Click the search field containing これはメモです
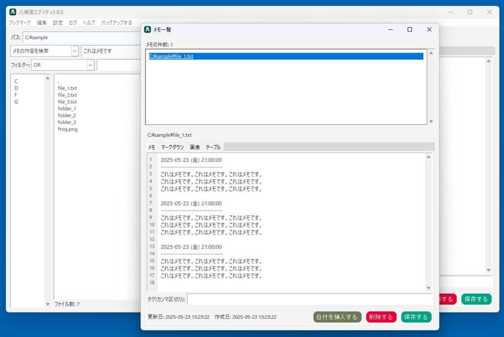Image resolution: width=504 pixels, height=337 pixels. (x=111, y=51)
